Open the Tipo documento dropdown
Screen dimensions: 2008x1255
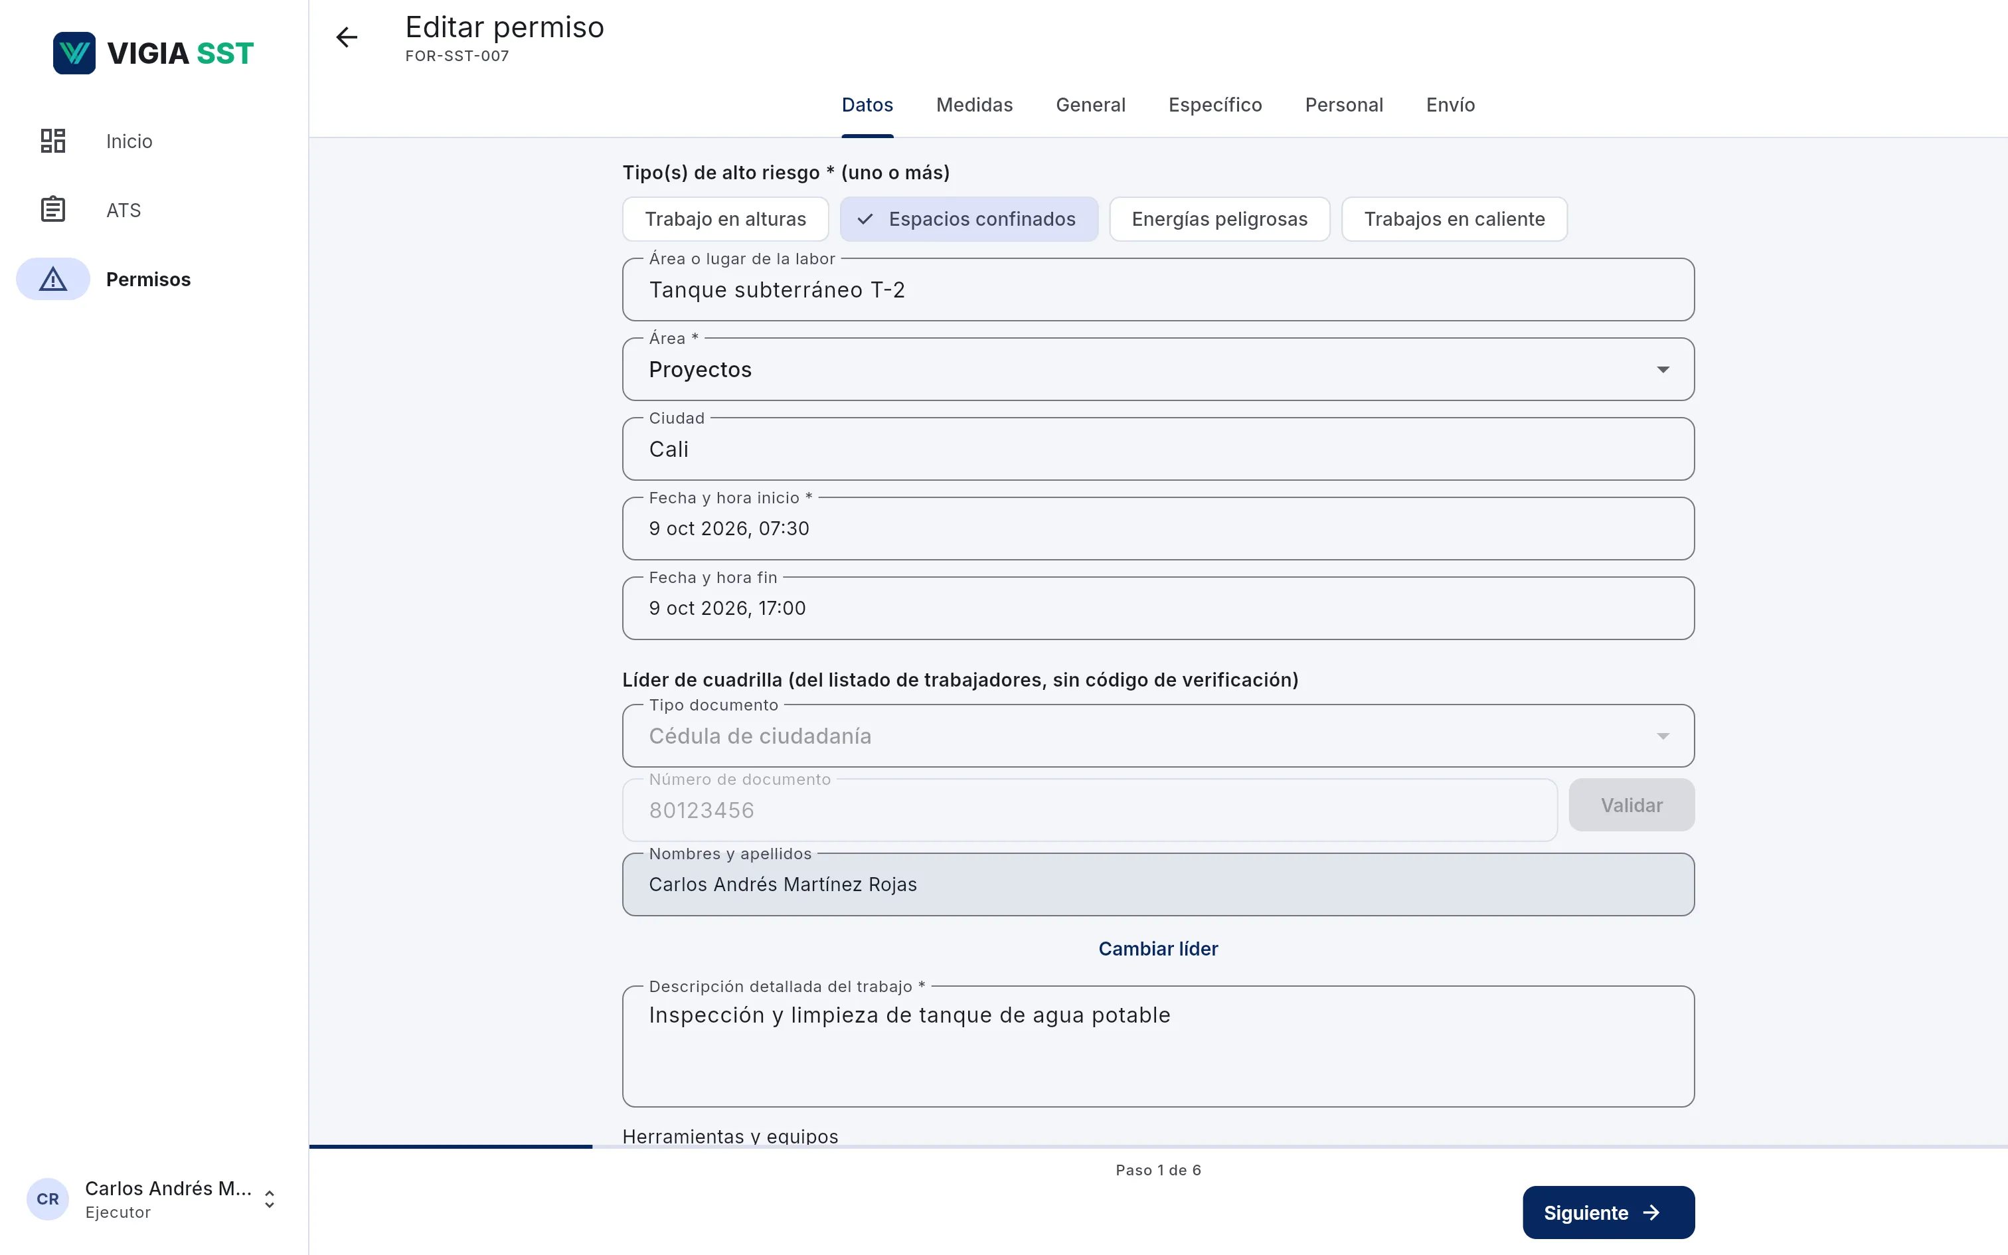click(x=1157, y=736)
